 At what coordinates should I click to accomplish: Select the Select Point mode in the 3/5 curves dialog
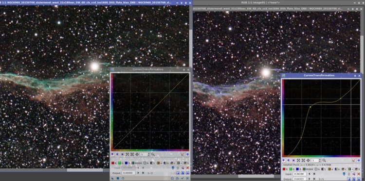289,160
